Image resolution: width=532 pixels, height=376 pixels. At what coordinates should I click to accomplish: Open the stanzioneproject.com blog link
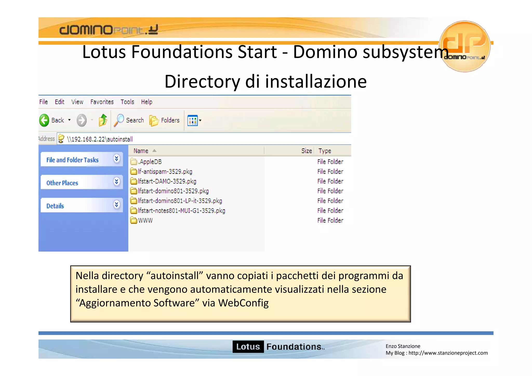pyautogui.click(x=448, y=353)
